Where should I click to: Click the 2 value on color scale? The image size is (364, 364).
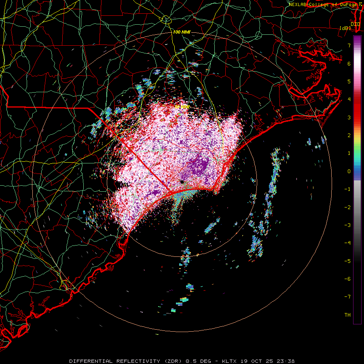tap(349, 135)
